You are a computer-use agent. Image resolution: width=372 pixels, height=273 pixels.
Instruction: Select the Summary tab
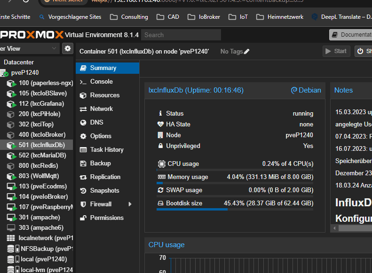108,68
